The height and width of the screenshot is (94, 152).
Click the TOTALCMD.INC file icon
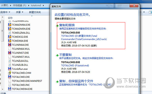(x=10, y=85)
